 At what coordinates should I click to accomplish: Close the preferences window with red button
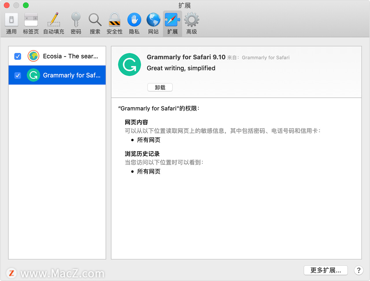[x=7, y=5]
